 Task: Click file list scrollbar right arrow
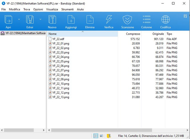tap(187, 130)
